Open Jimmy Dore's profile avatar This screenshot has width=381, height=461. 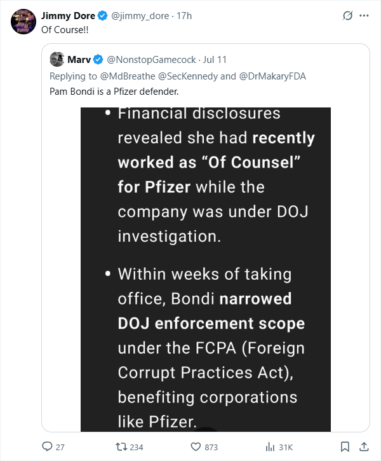[x=23, y=22]
